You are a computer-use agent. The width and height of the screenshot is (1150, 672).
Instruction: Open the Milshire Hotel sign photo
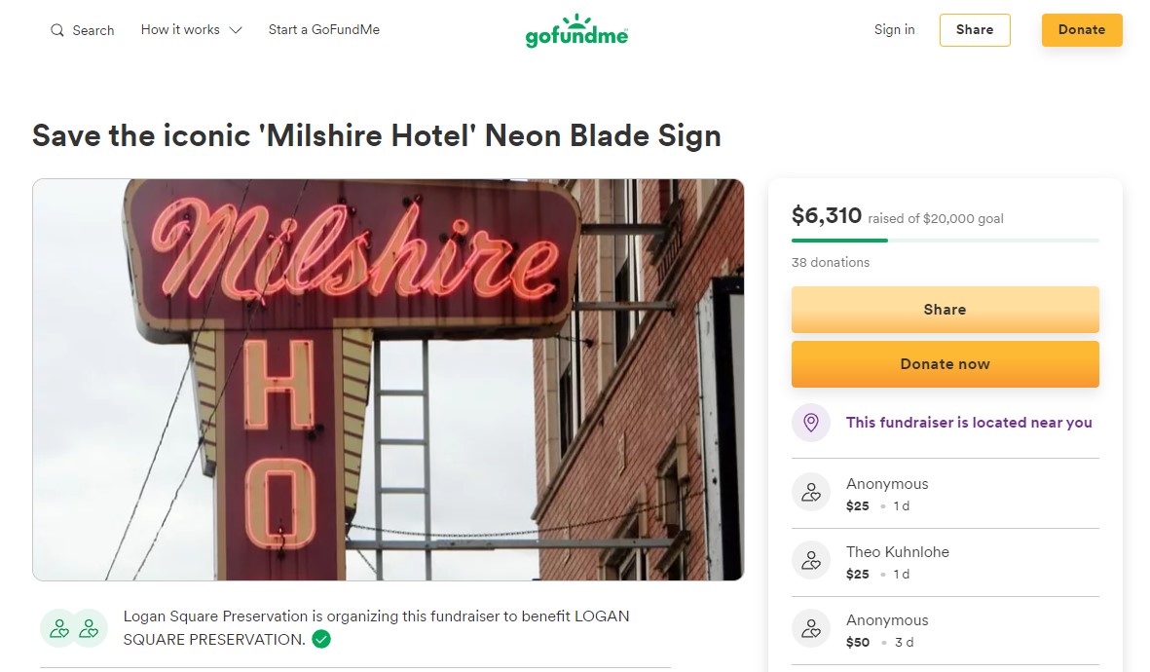(x=388, y=379)
